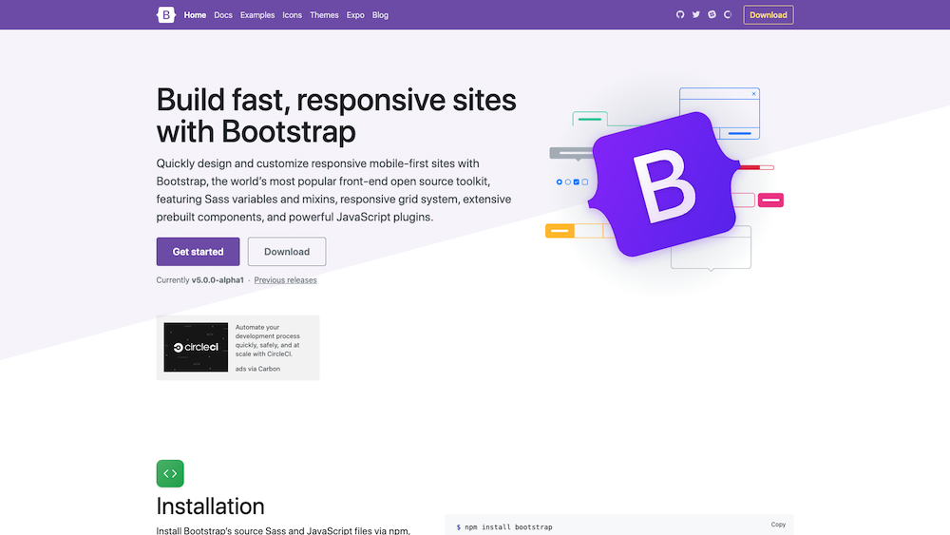Copy the npm install bootstrap command
Viewport: 950px width, 535px height.
tap(778, 525)
